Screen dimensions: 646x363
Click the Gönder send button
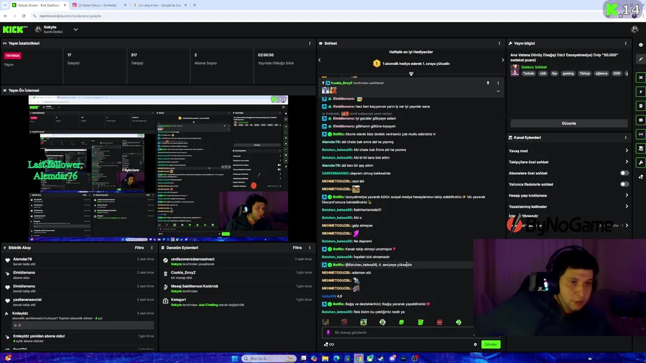pos(491,344)
